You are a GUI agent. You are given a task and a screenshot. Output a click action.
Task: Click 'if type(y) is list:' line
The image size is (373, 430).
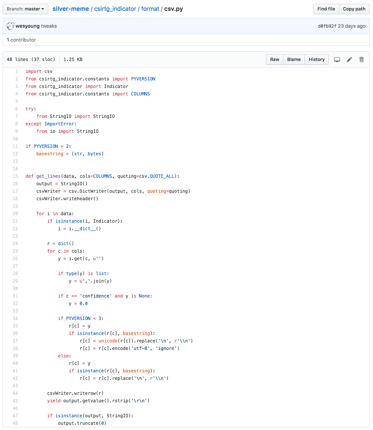[84, 274]
